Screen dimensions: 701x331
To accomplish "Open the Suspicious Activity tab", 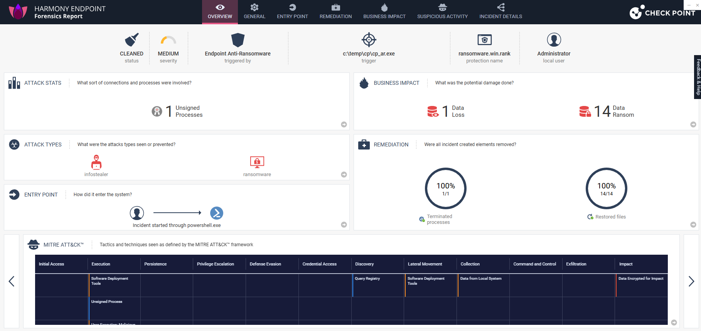I will tap(442, 12).
